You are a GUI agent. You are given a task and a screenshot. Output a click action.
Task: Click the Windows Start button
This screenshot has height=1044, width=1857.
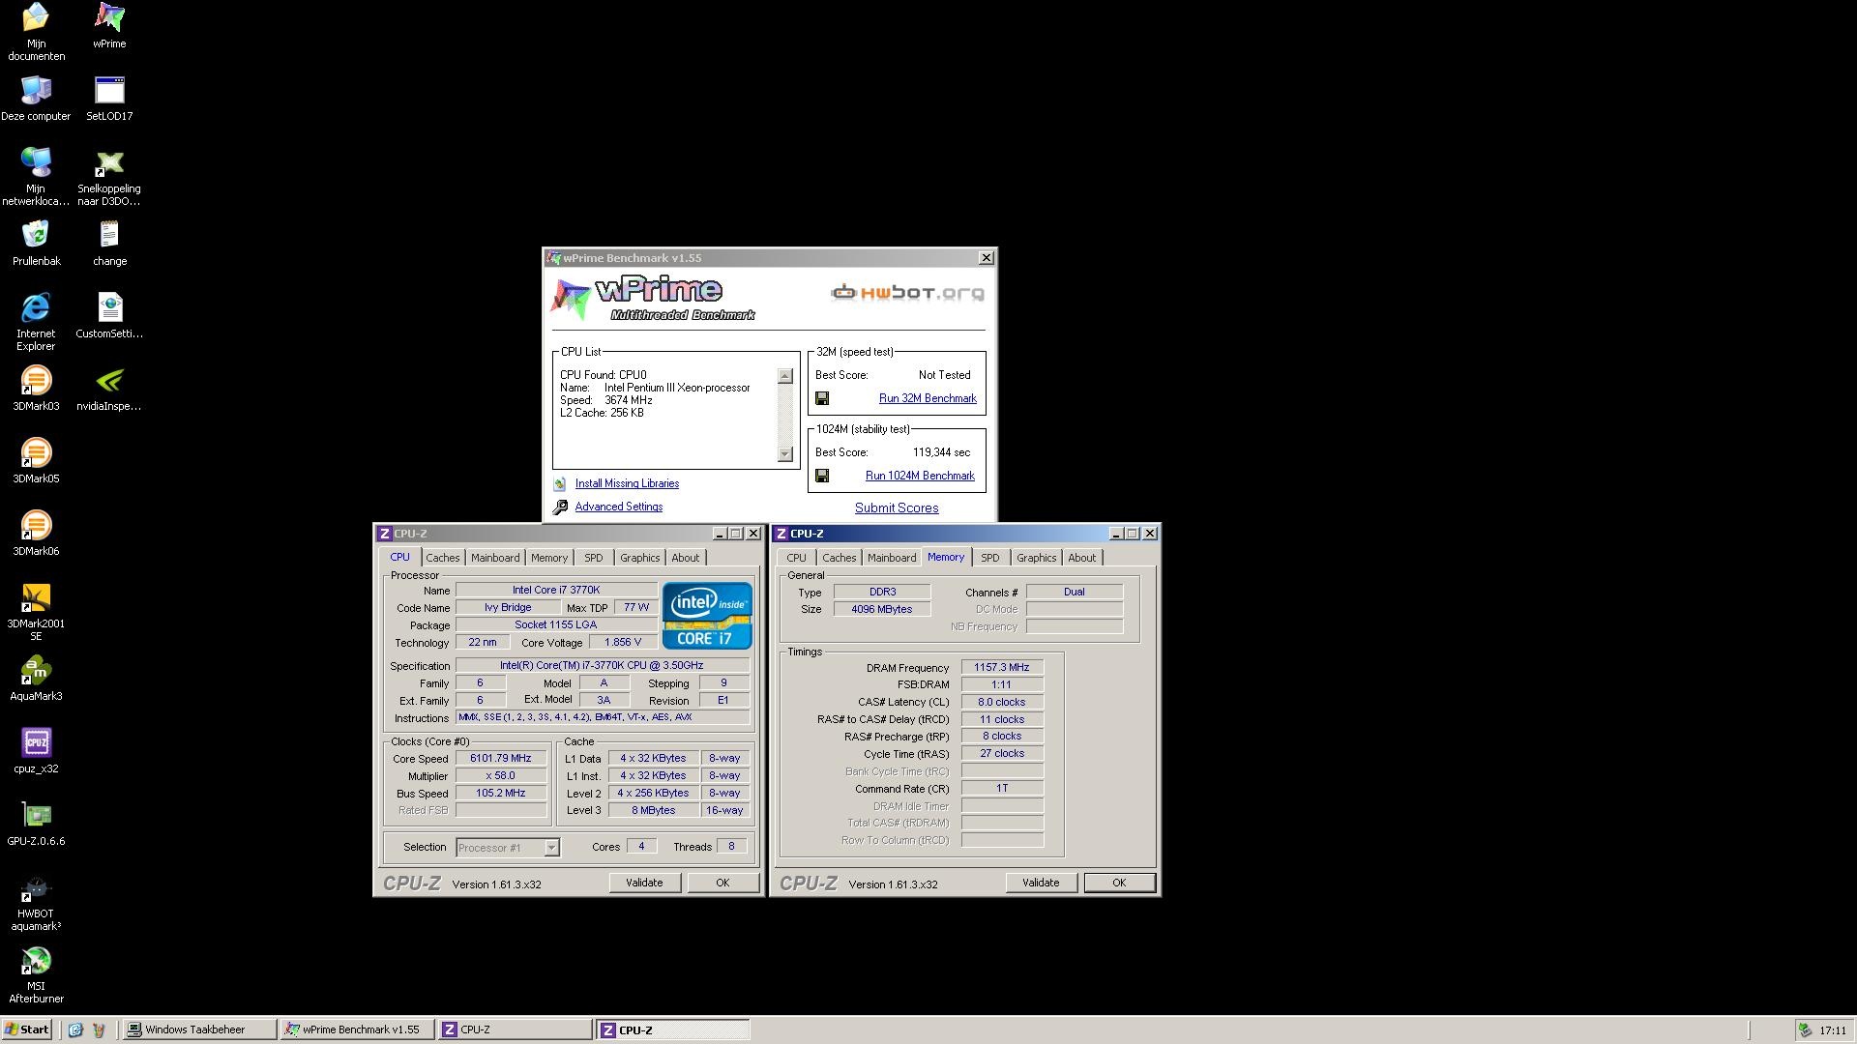tap(27, 1029)
